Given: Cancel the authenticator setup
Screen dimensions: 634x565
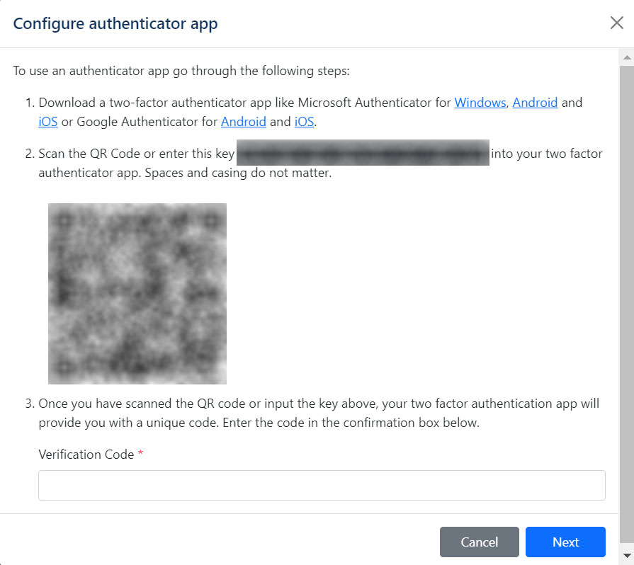Looking at the screenshot, I should click(x=479, y=542).
